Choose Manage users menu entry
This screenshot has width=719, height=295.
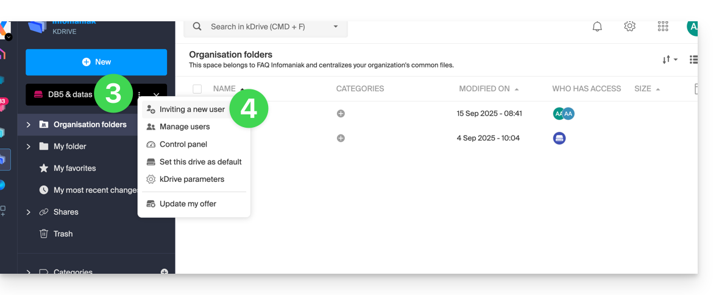click(x=185, y=127)
